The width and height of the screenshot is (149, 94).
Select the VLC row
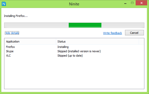tap(74, 56)
